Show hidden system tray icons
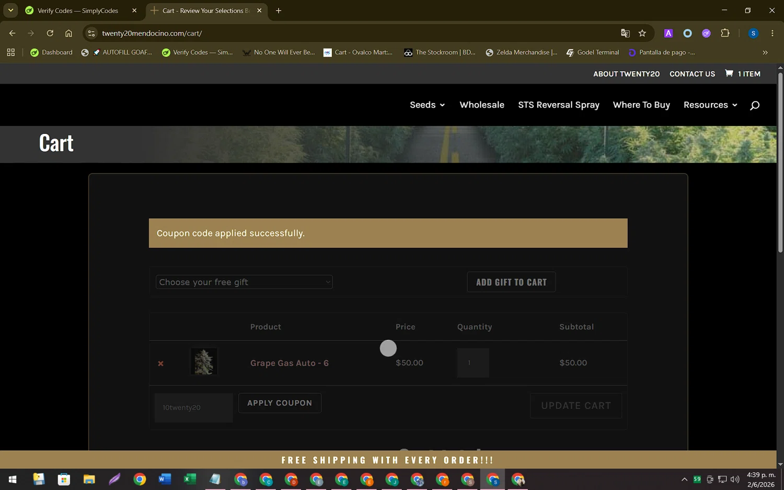The image size is (784, 490). pos(684,479)
